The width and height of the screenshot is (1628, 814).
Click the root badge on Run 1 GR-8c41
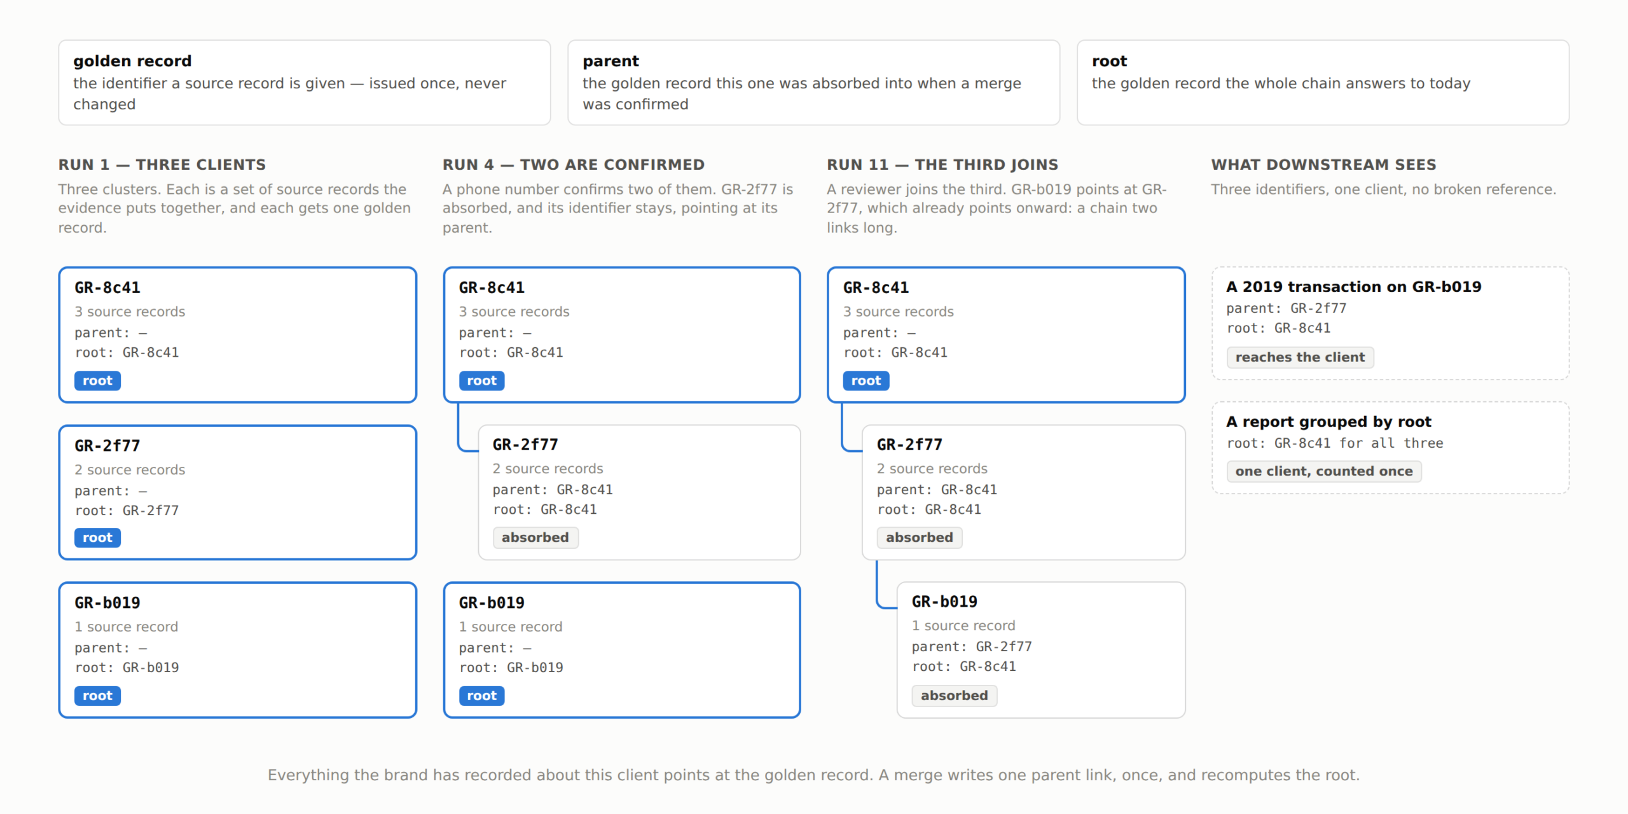97,380
